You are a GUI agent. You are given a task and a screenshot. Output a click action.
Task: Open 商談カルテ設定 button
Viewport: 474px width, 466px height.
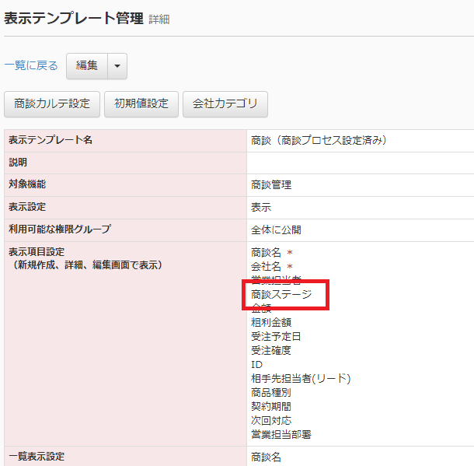(52, 103)
